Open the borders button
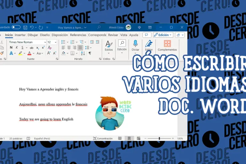 click(x=72, y=53)
